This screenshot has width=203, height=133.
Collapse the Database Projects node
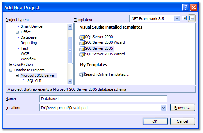pyautogui.click(x=11, y=70)
